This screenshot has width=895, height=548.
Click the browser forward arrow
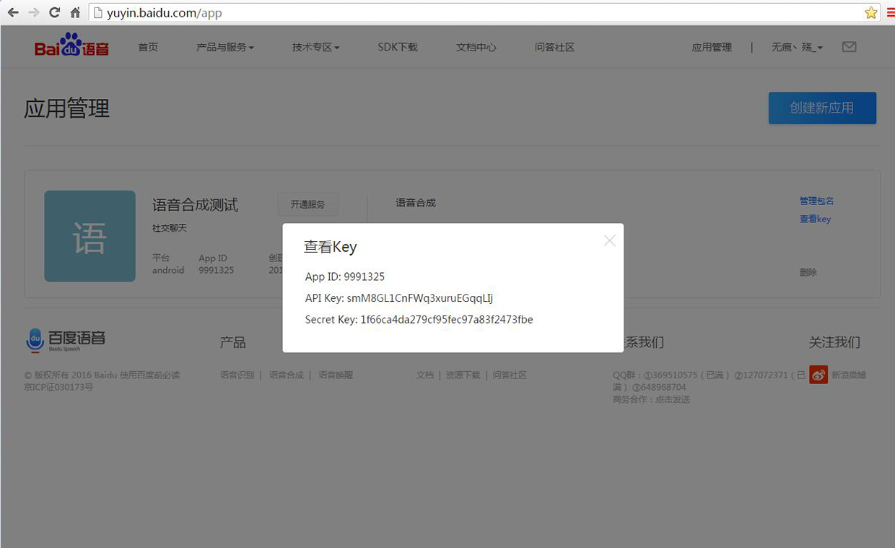(33, 12)
